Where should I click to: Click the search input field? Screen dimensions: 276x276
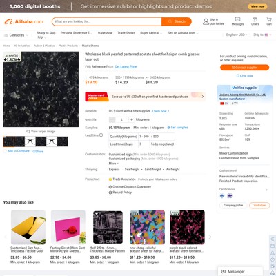(107, 21)
